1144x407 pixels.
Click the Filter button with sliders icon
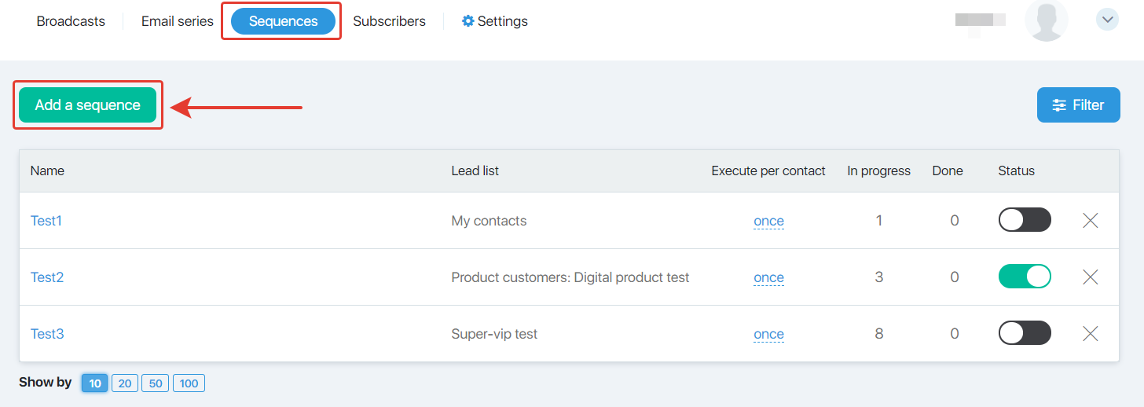tap(1079, 105)
